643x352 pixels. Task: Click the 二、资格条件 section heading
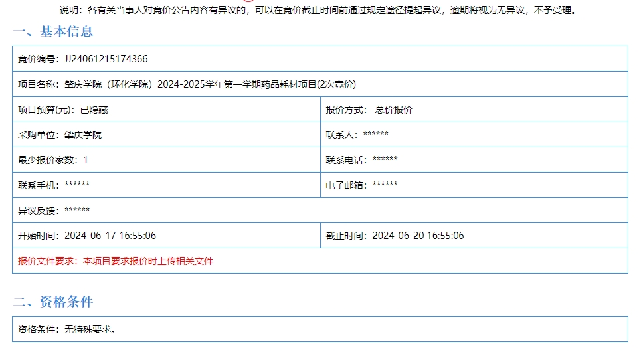tap(53, 302)
